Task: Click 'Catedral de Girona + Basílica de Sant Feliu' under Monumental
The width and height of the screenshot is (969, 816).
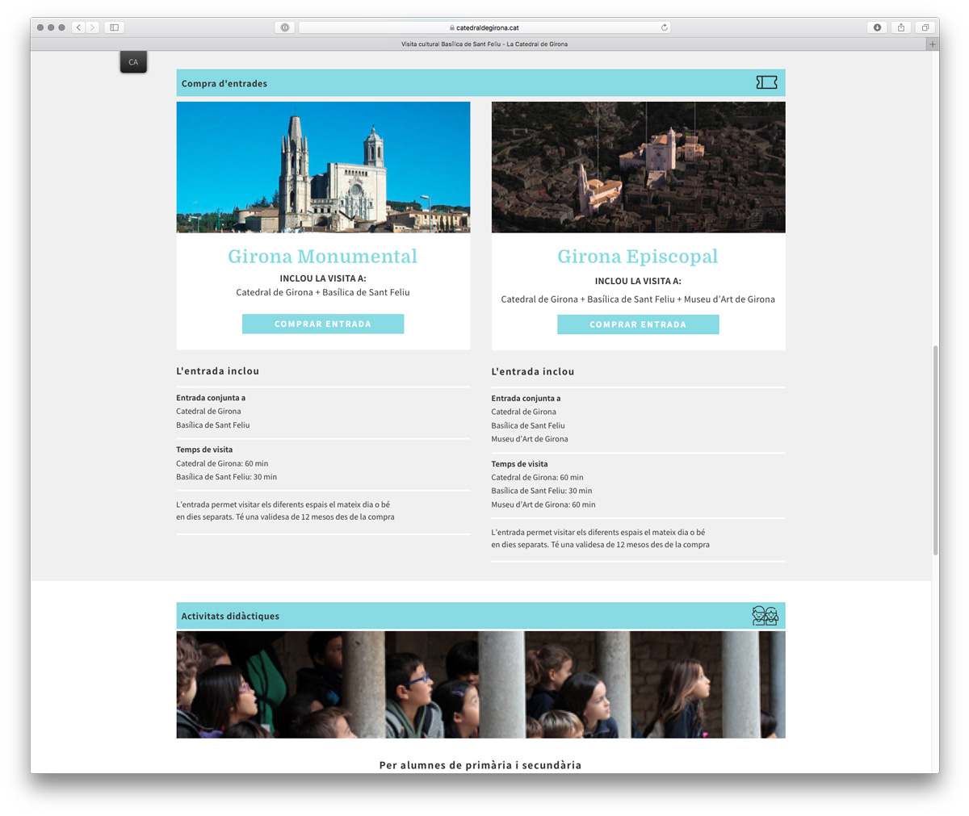Action: 323,292
